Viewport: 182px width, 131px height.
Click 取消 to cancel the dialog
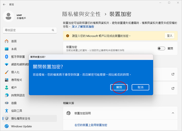[x=141, y=87]
